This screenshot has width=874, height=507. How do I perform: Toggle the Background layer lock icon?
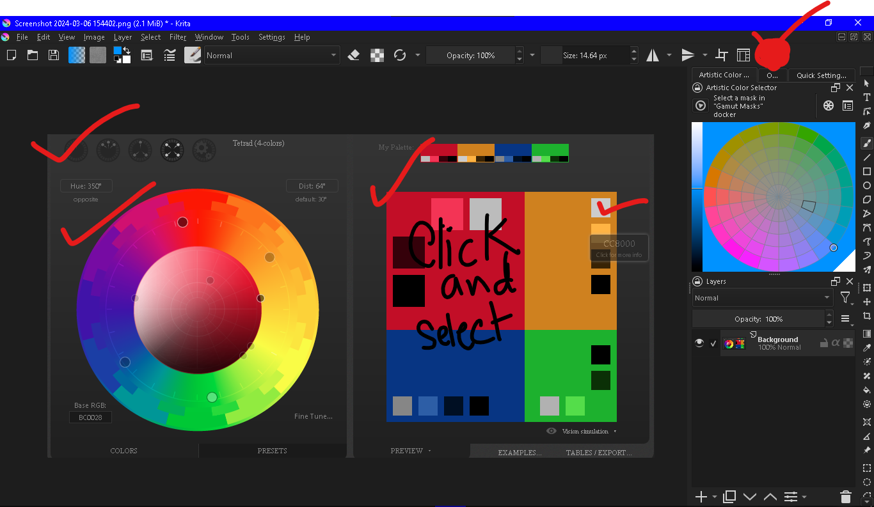(x=824, y=343)
